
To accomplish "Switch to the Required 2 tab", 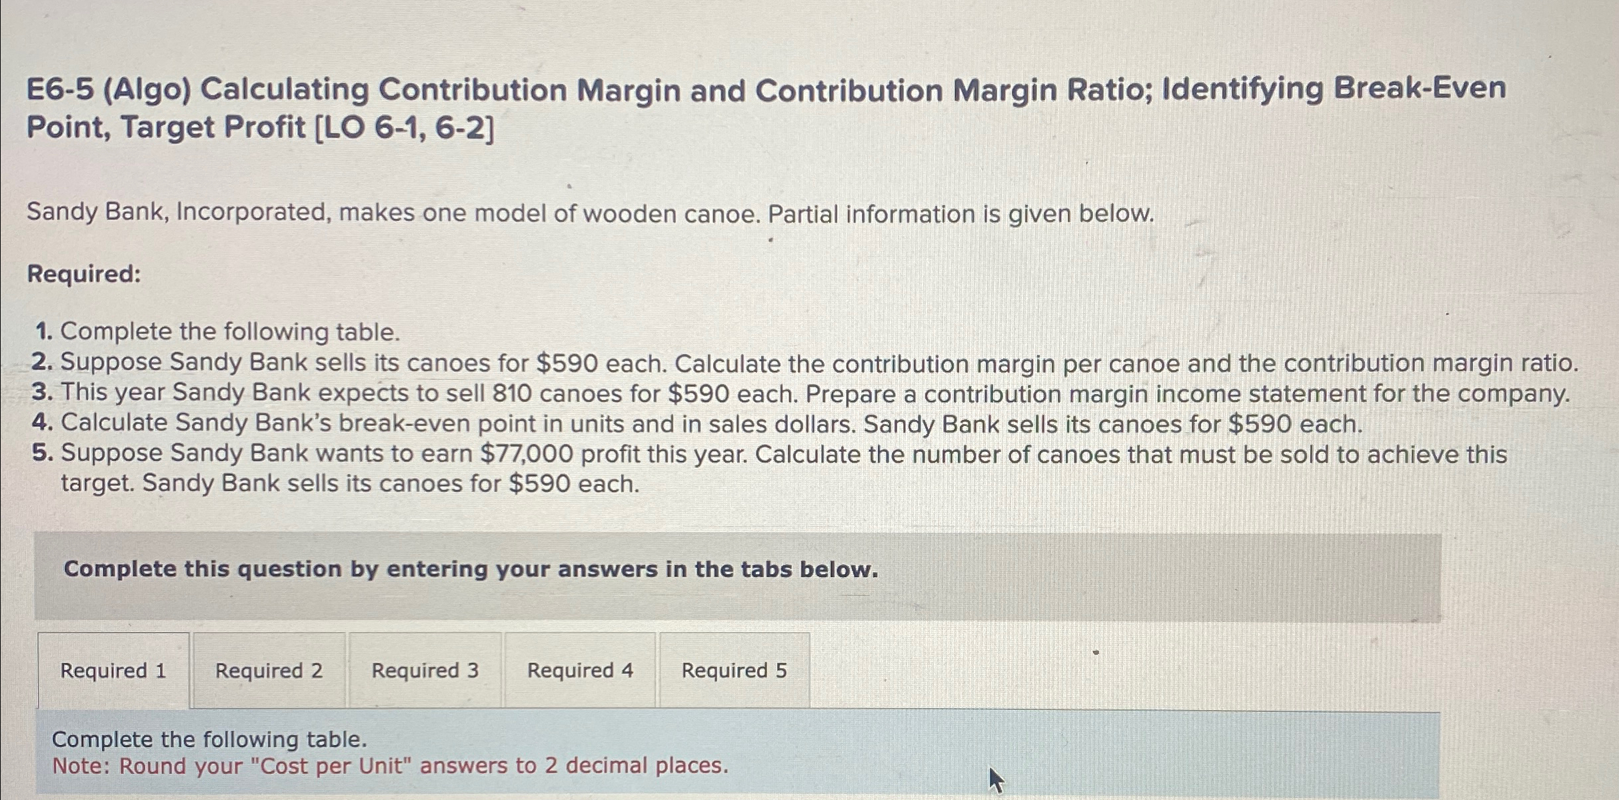I will pos(269,671).
